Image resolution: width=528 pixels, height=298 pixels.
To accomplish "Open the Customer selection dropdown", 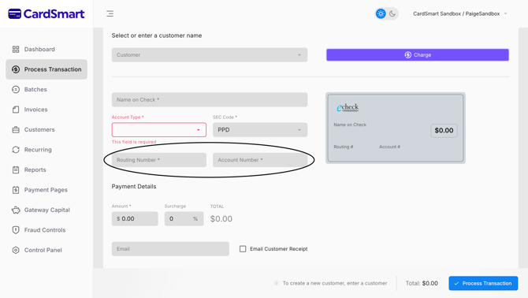I will pos(210,55).
